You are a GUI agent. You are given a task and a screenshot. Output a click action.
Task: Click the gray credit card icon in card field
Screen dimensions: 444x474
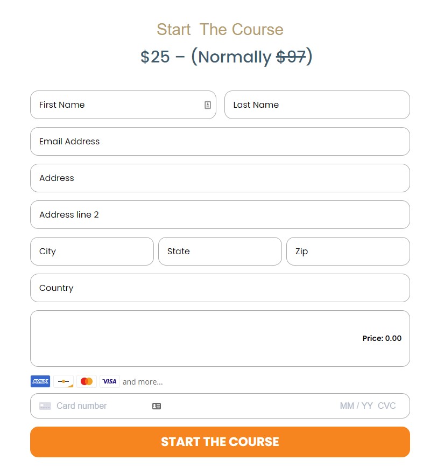point(45,406)
